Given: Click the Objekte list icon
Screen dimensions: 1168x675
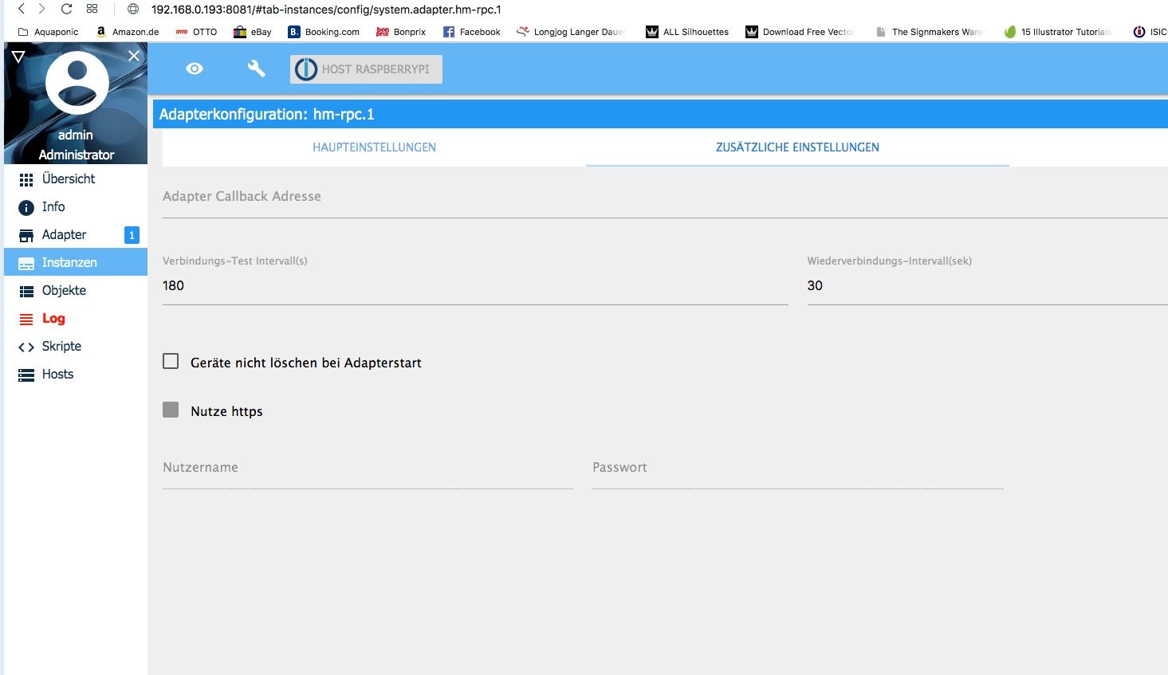Looking at the screenshot, I should pos(26,292).
